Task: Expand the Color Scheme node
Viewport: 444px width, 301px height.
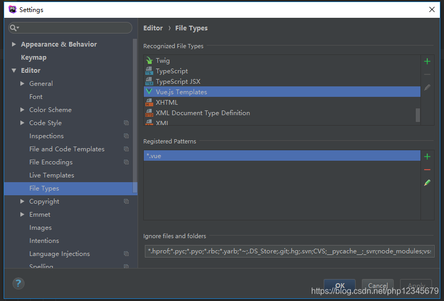Action: pyautogui.click(x=22, y=110)
